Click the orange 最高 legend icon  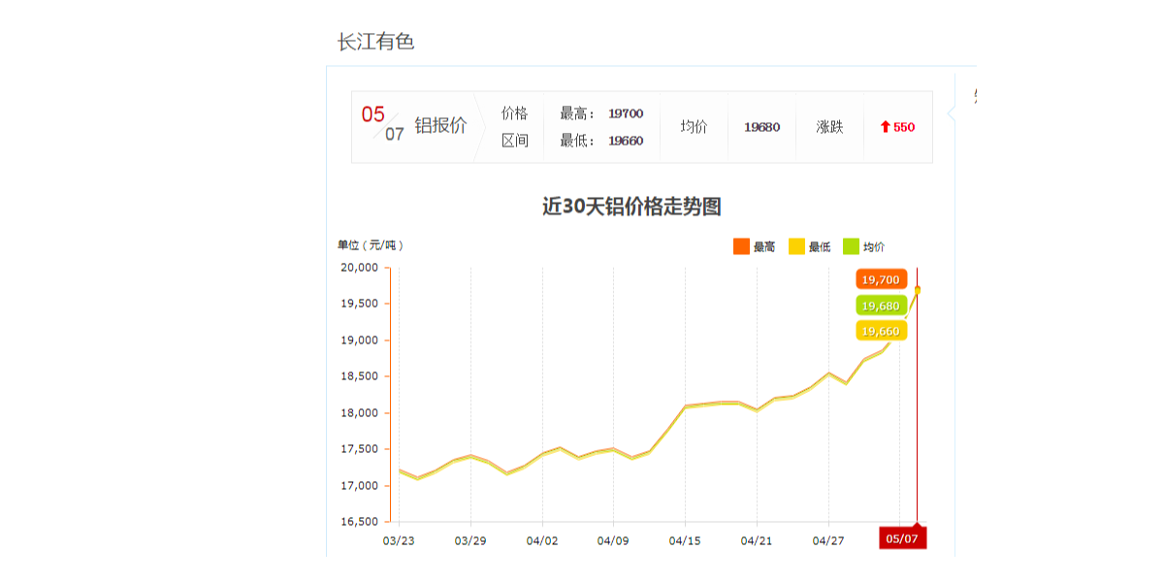(742, 246)
